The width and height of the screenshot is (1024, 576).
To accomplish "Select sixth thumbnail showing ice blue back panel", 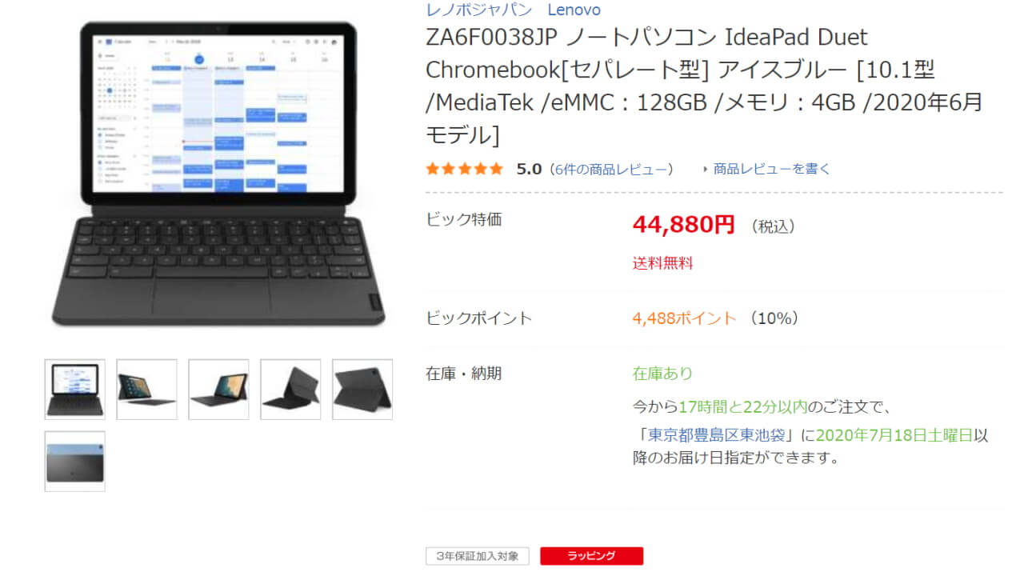I will coord(74,461).
